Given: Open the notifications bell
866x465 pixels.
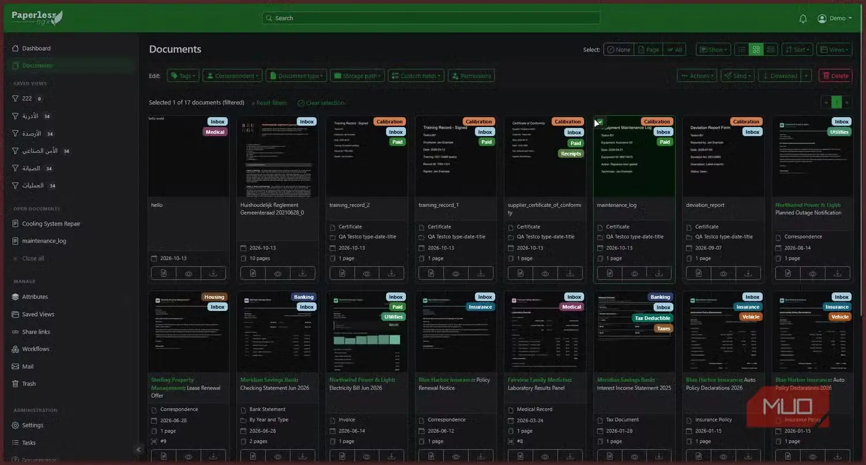Looking at the screenshot, I should [803, 18].
